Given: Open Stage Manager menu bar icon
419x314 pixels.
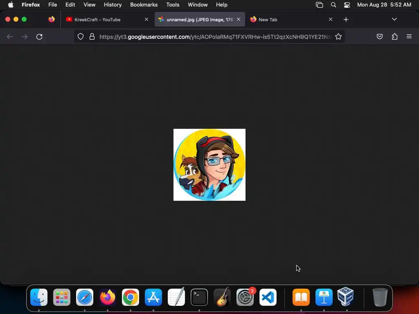Looking at the screenshot, I should 319,5.
